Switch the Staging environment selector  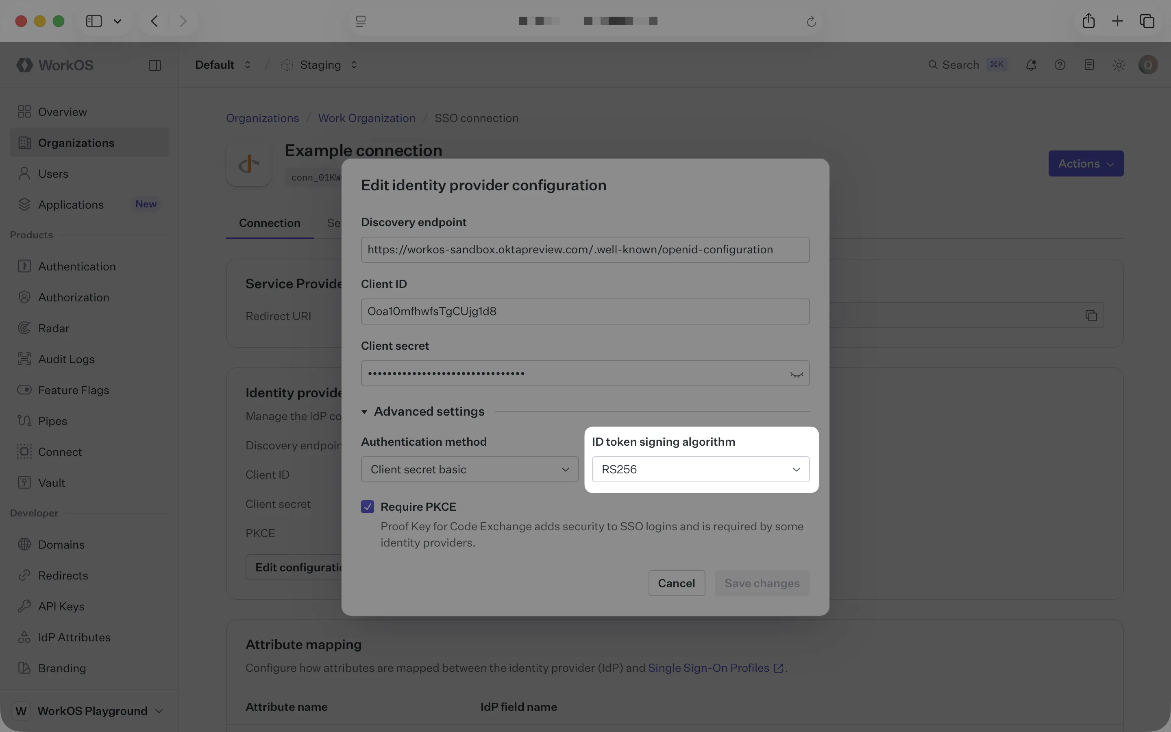(x=319, y=65)
